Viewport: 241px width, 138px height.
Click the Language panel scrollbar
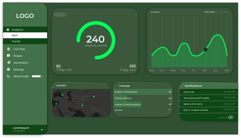(172, 99)
